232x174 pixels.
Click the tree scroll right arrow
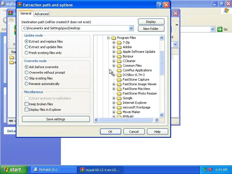point(157,120)
